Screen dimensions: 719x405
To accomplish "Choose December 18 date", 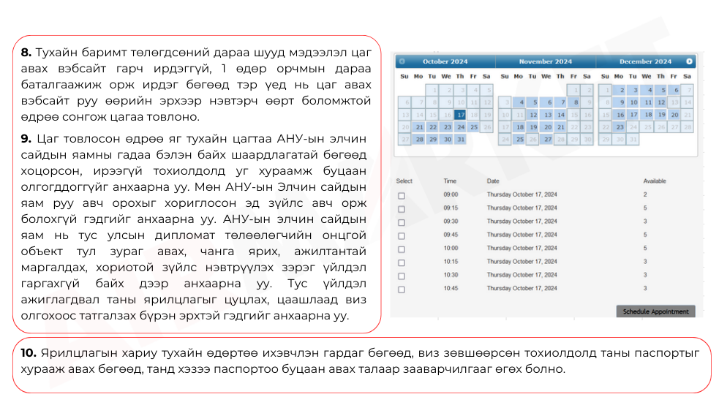I will pos(647,115).
